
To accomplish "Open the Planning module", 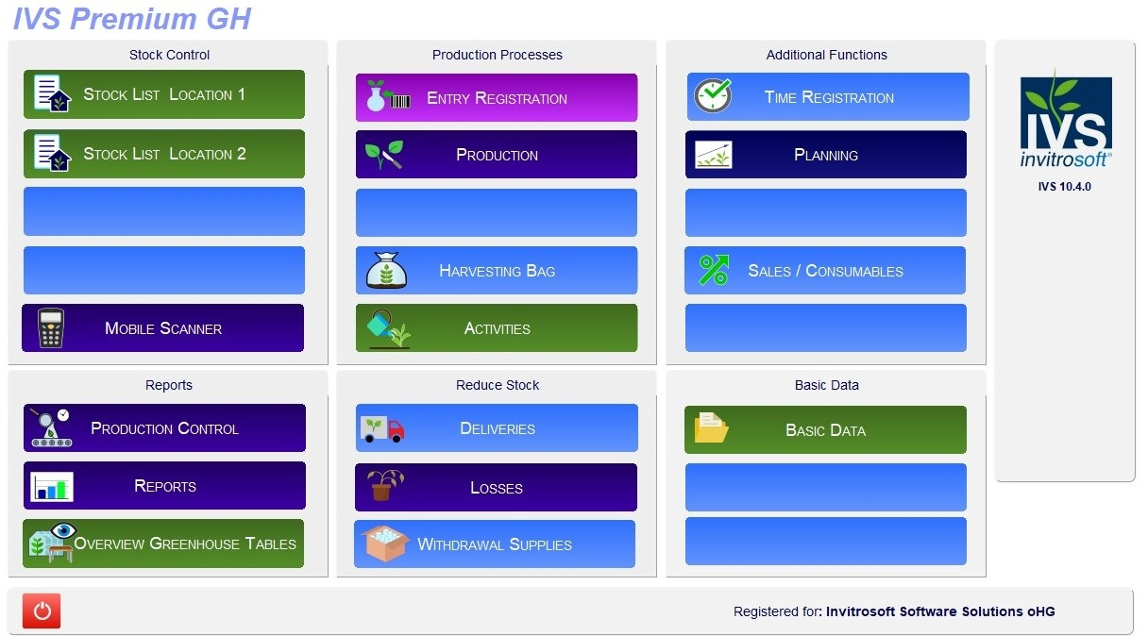I will [x=826, y=155].
